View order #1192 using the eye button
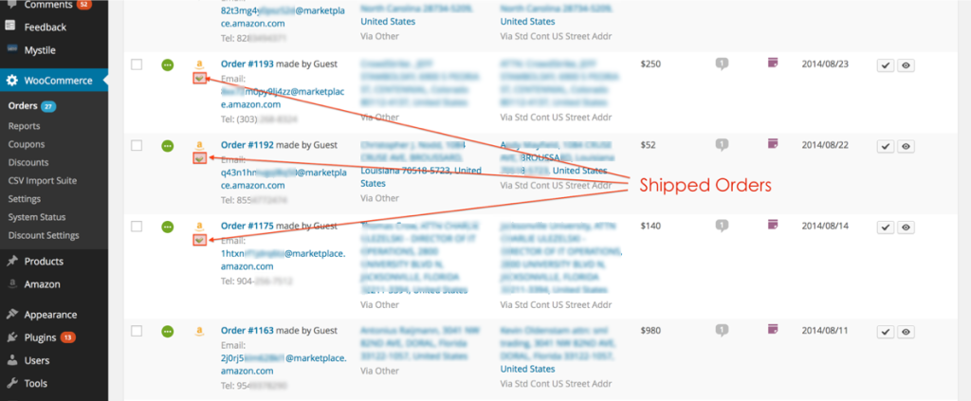Screen dimensions: 971x401 (x=906, y=146)
